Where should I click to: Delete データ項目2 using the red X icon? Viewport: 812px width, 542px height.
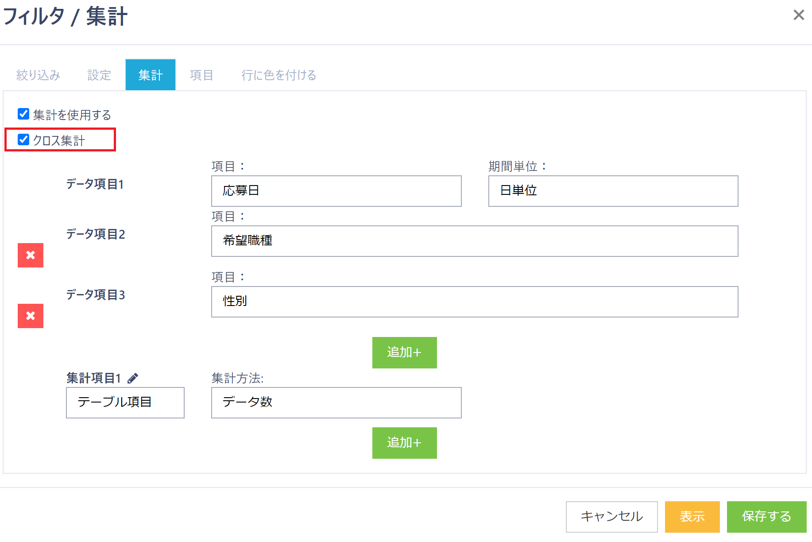[30, 256]
